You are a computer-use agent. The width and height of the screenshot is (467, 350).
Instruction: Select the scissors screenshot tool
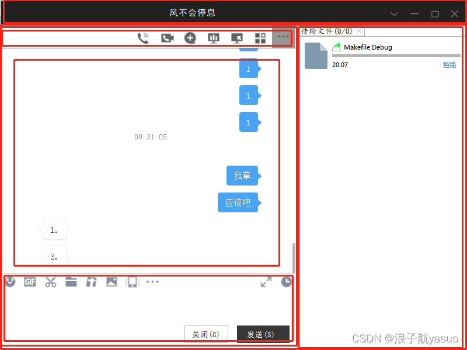pos(51,282)
